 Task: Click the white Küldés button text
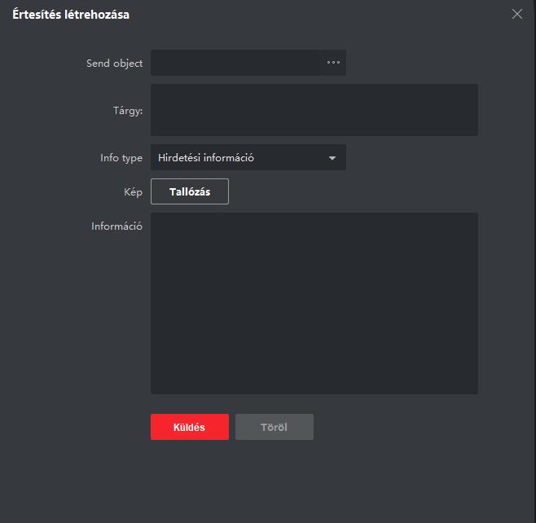tap(189, 428)
